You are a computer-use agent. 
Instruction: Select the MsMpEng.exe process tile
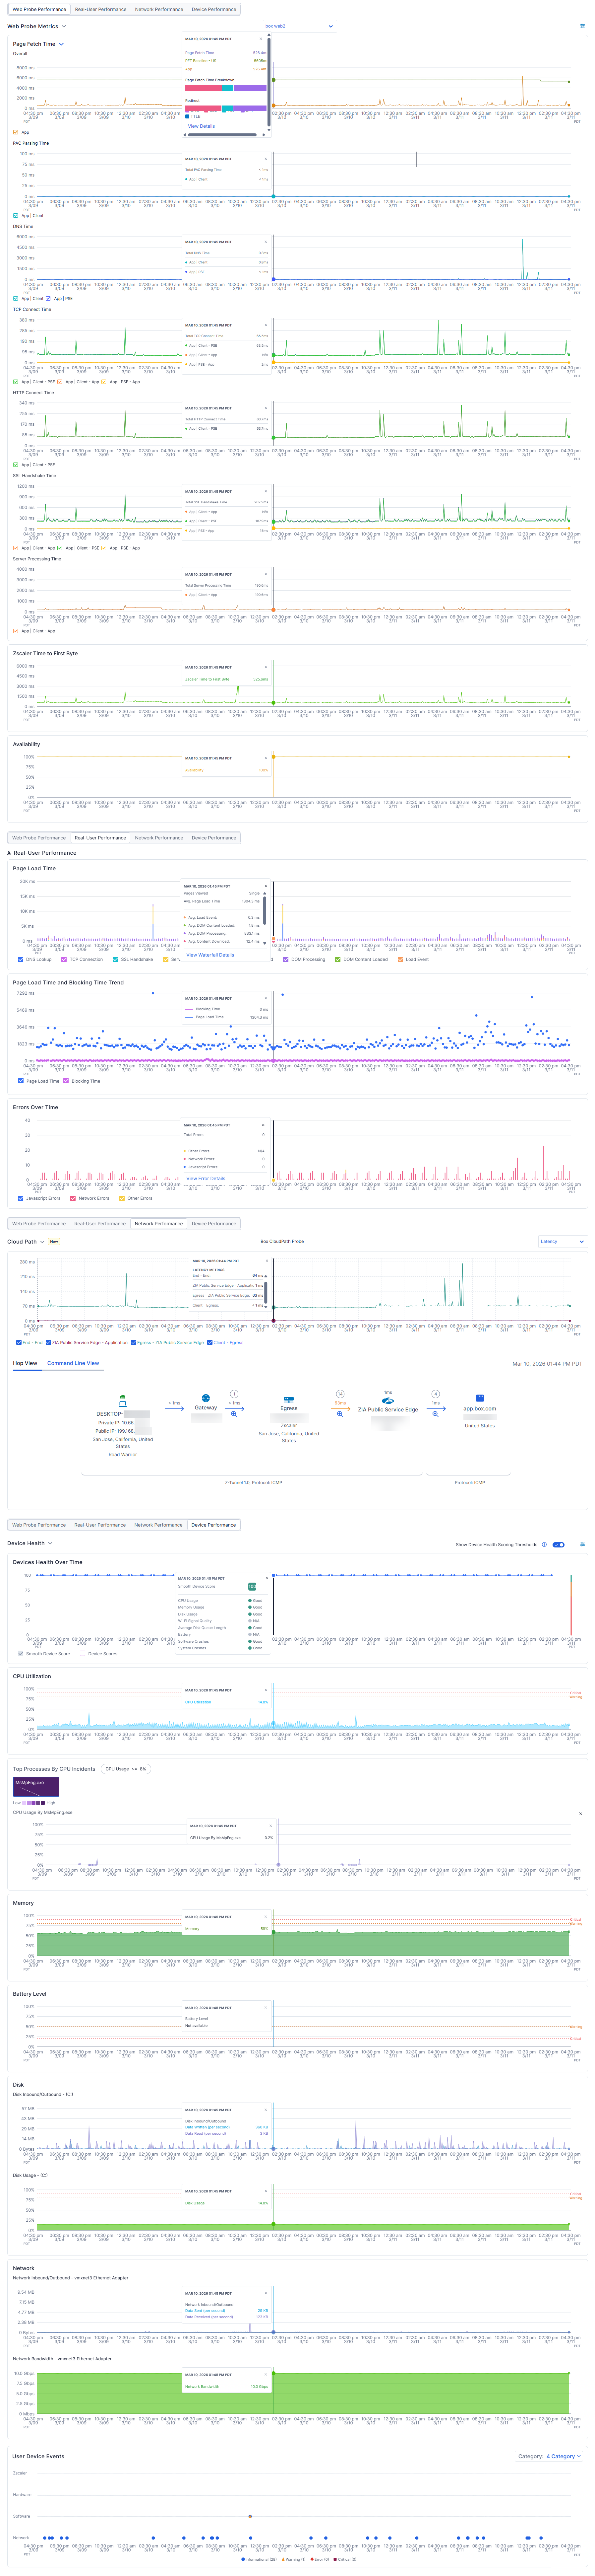36,1787
